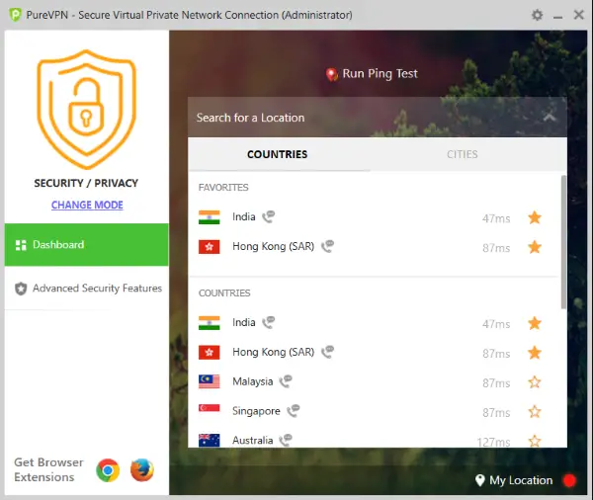Click VoIP icon beside Singapore

[x=294, y=411]
